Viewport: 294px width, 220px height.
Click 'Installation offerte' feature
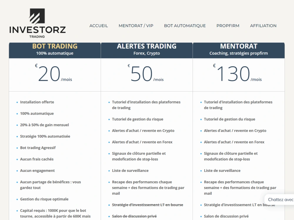[x=37, y=102]
